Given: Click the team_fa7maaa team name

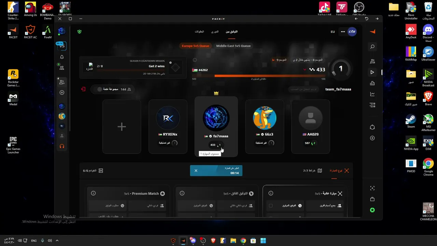Looking at the screenshot, I should [x=338, y=89].
